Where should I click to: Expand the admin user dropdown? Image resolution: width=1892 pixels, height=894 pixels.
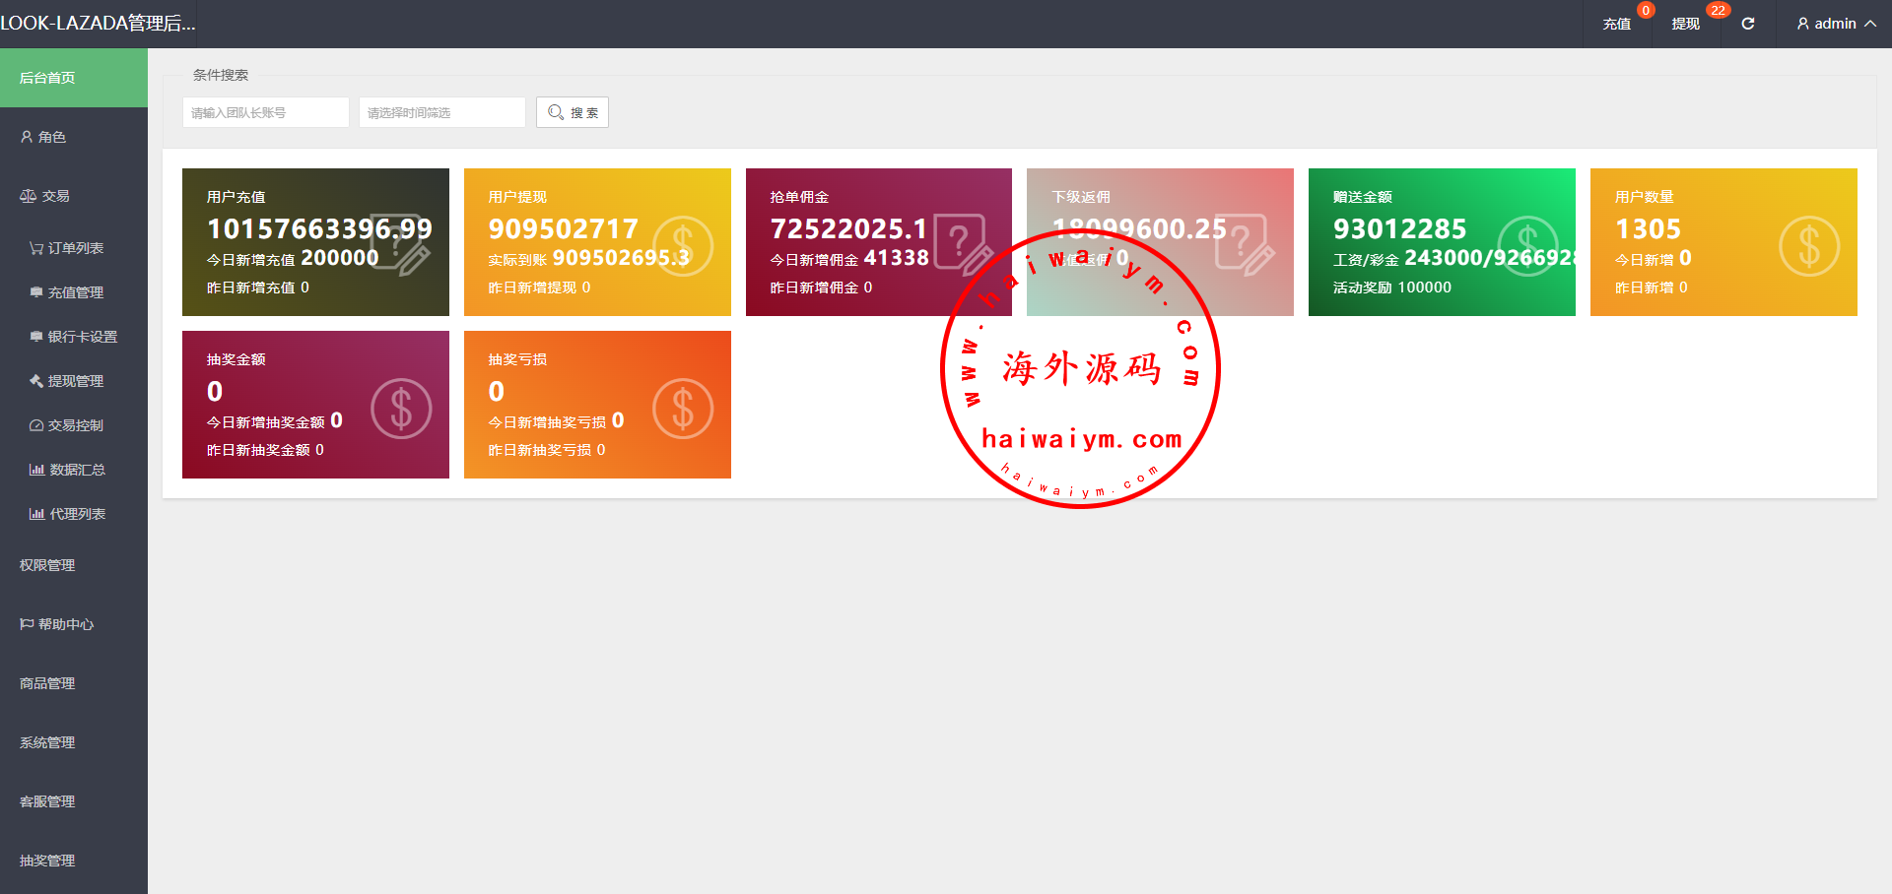(x=1835, y=24)
